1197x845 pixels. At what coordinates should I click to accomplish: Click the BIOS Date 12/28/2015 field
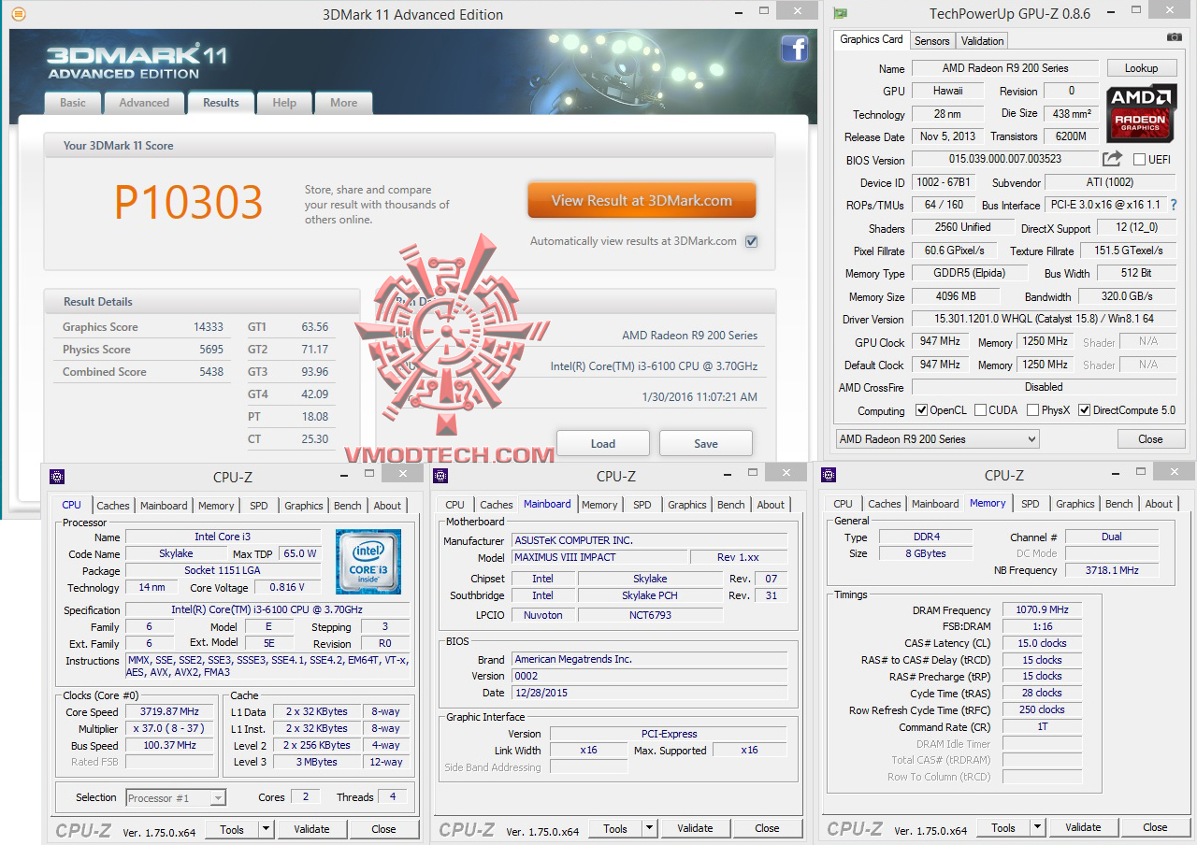tap(650, 693)
